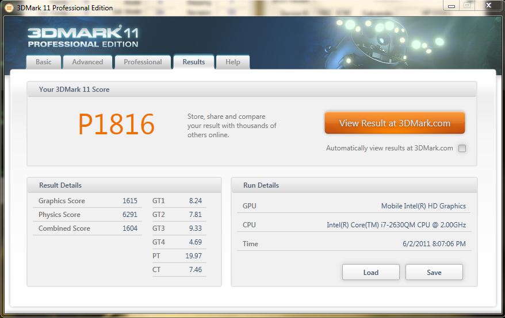The width and height of the screenshot is (505, 318).
Task: Minimize the 3DMark 11 window
Action: (x=451, y=6)
